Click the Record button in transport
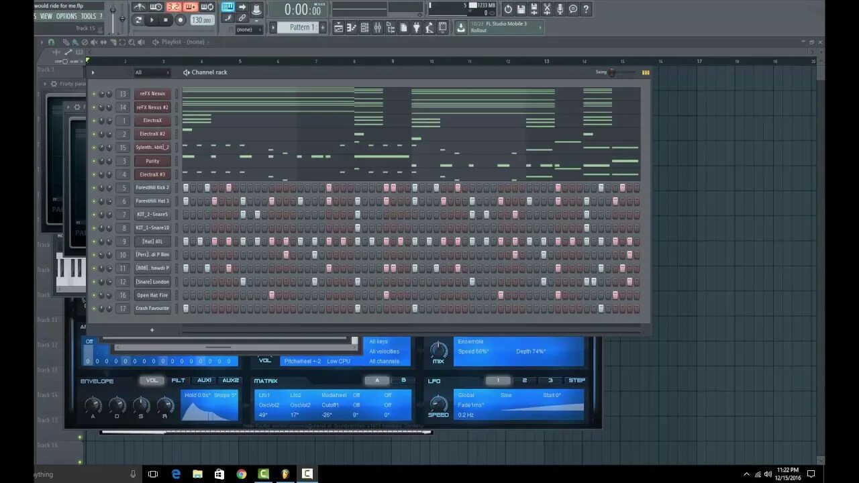 [181, 20]
